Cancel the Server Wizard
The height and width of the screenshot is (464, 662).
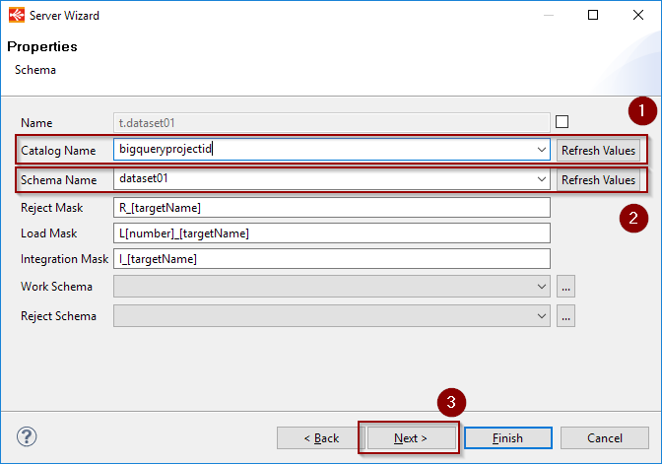[x=605, y=437]
